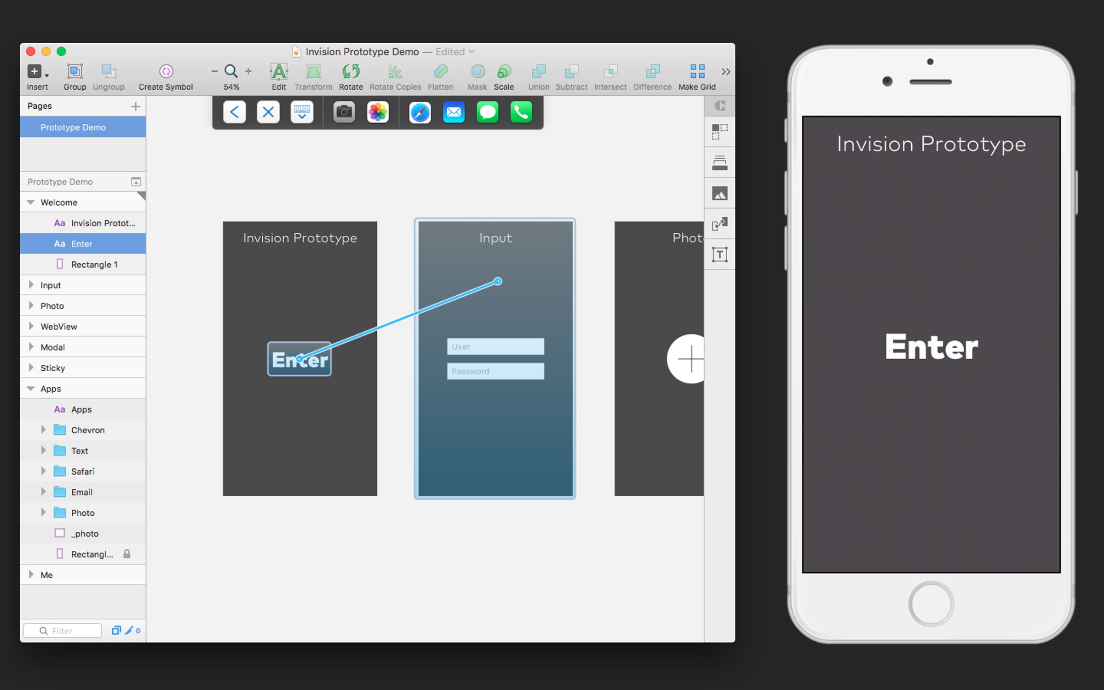Click the green phone icon
Screen dimensions: 1104x690
521,112
